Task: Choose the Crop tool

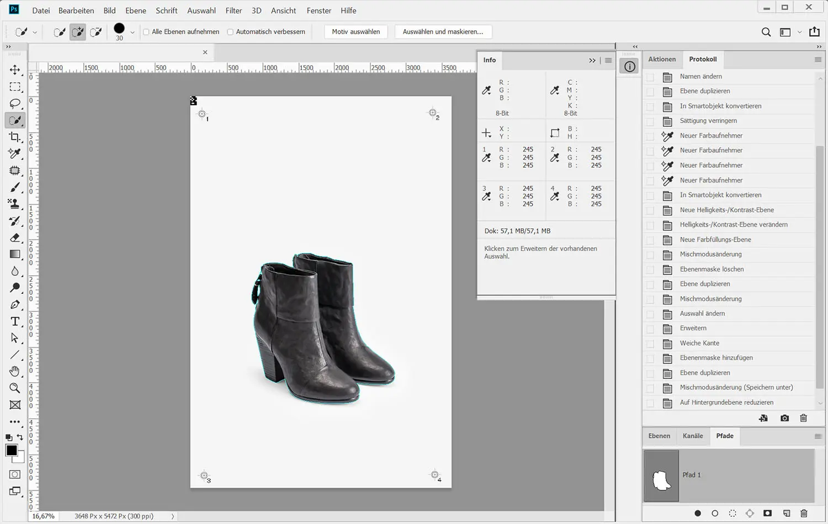Action: (15, 137)
